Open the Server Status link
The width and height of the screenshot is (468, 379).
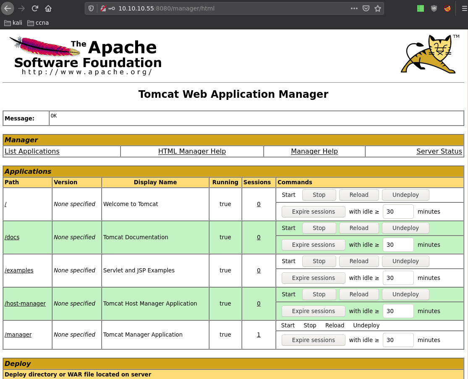click(x=439, y=151)
